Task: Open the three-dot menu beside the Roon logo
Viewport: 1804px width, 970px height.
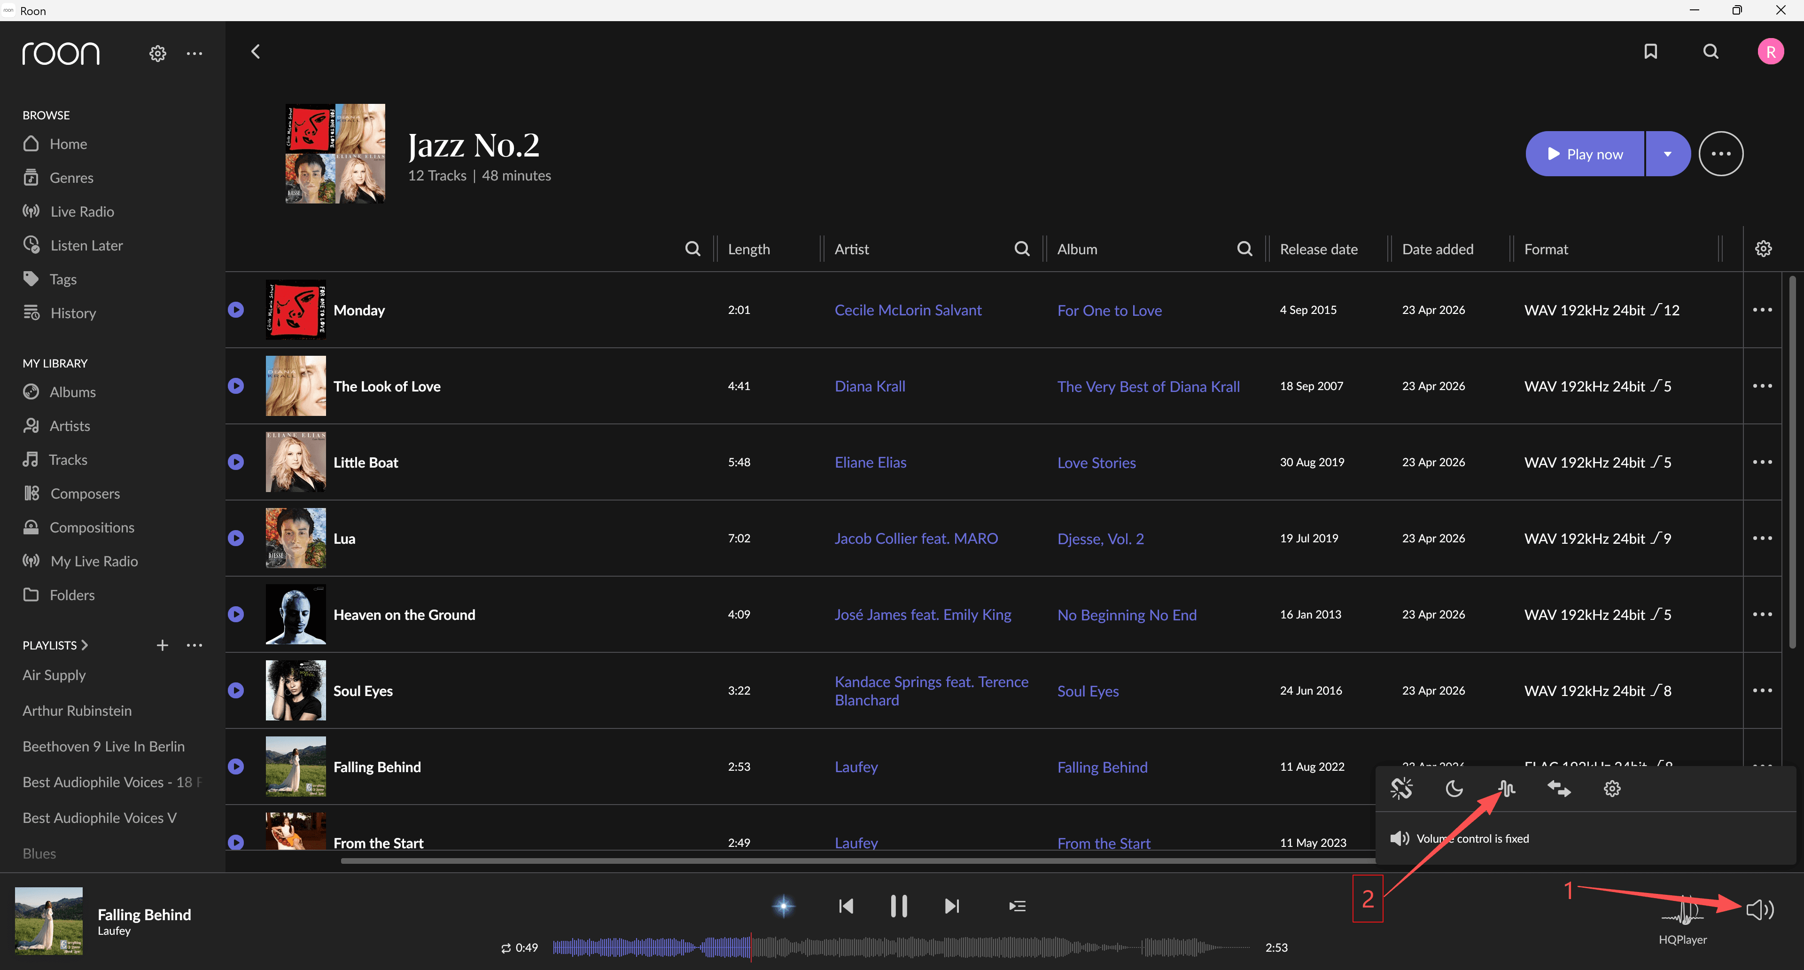Action: tap(194, 53)
